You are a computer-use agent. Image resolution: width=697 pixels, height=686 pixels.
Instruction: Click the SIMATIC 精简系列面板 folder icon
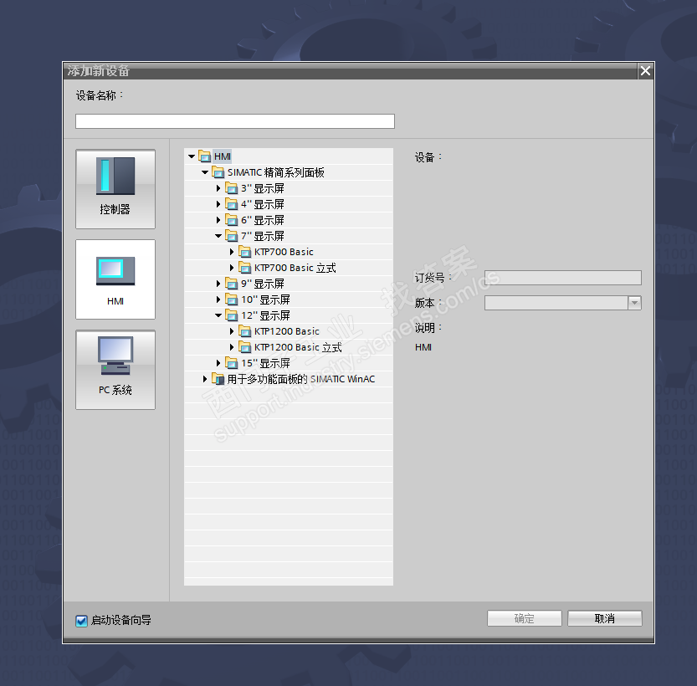(218, 172)
